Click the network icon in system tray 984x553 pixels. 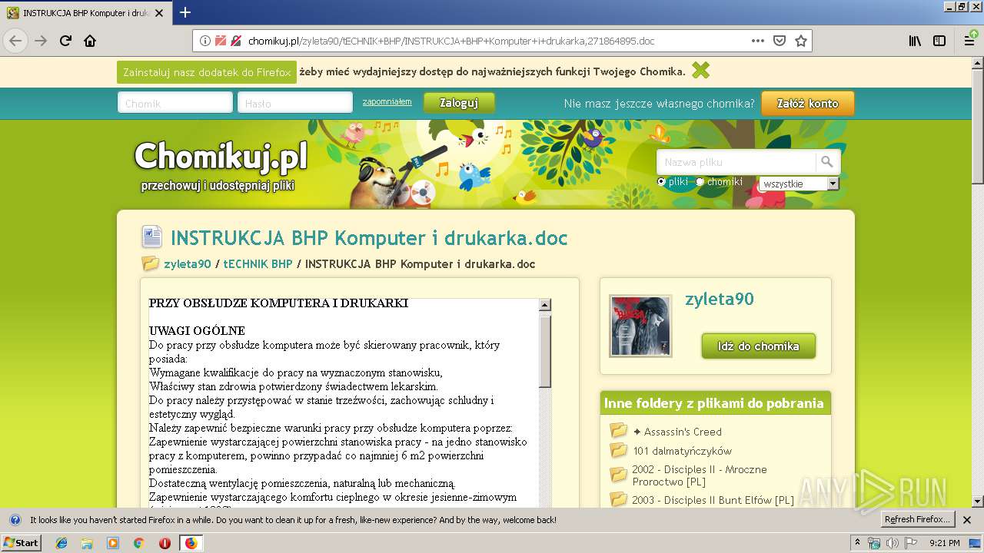pyautogui.click(x=874, y=543)
